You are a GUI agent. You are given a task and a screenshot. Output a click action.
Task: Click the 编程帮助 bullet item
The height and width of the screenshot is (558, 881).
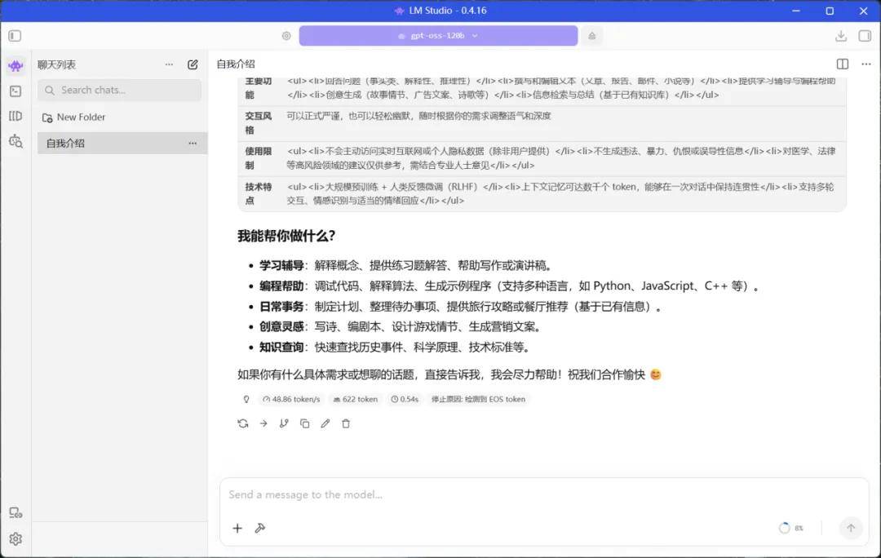tap(509, 286)
